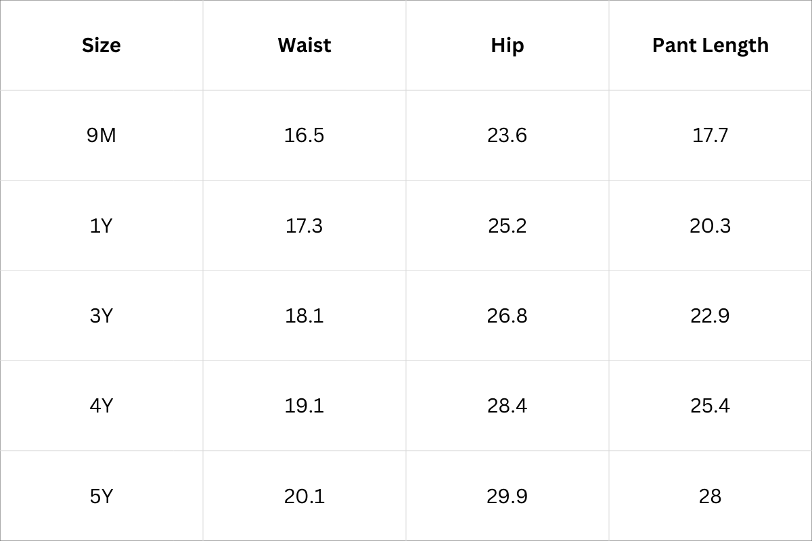Select the Hip column header
Image resolution: width=812 pixels, height=541 pixels.
click(x=507, y=45)
